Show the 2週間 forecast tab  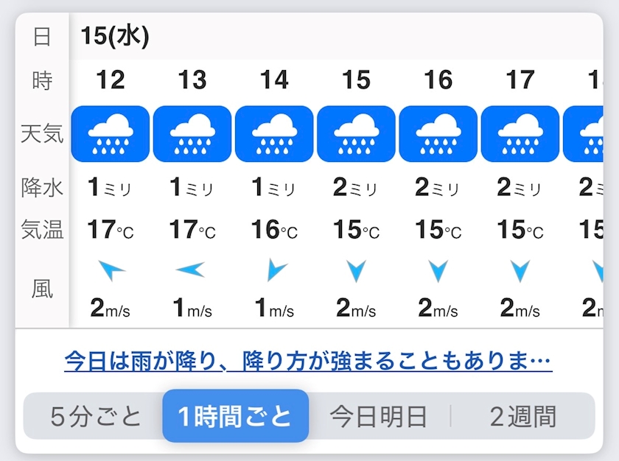[523, 417]
